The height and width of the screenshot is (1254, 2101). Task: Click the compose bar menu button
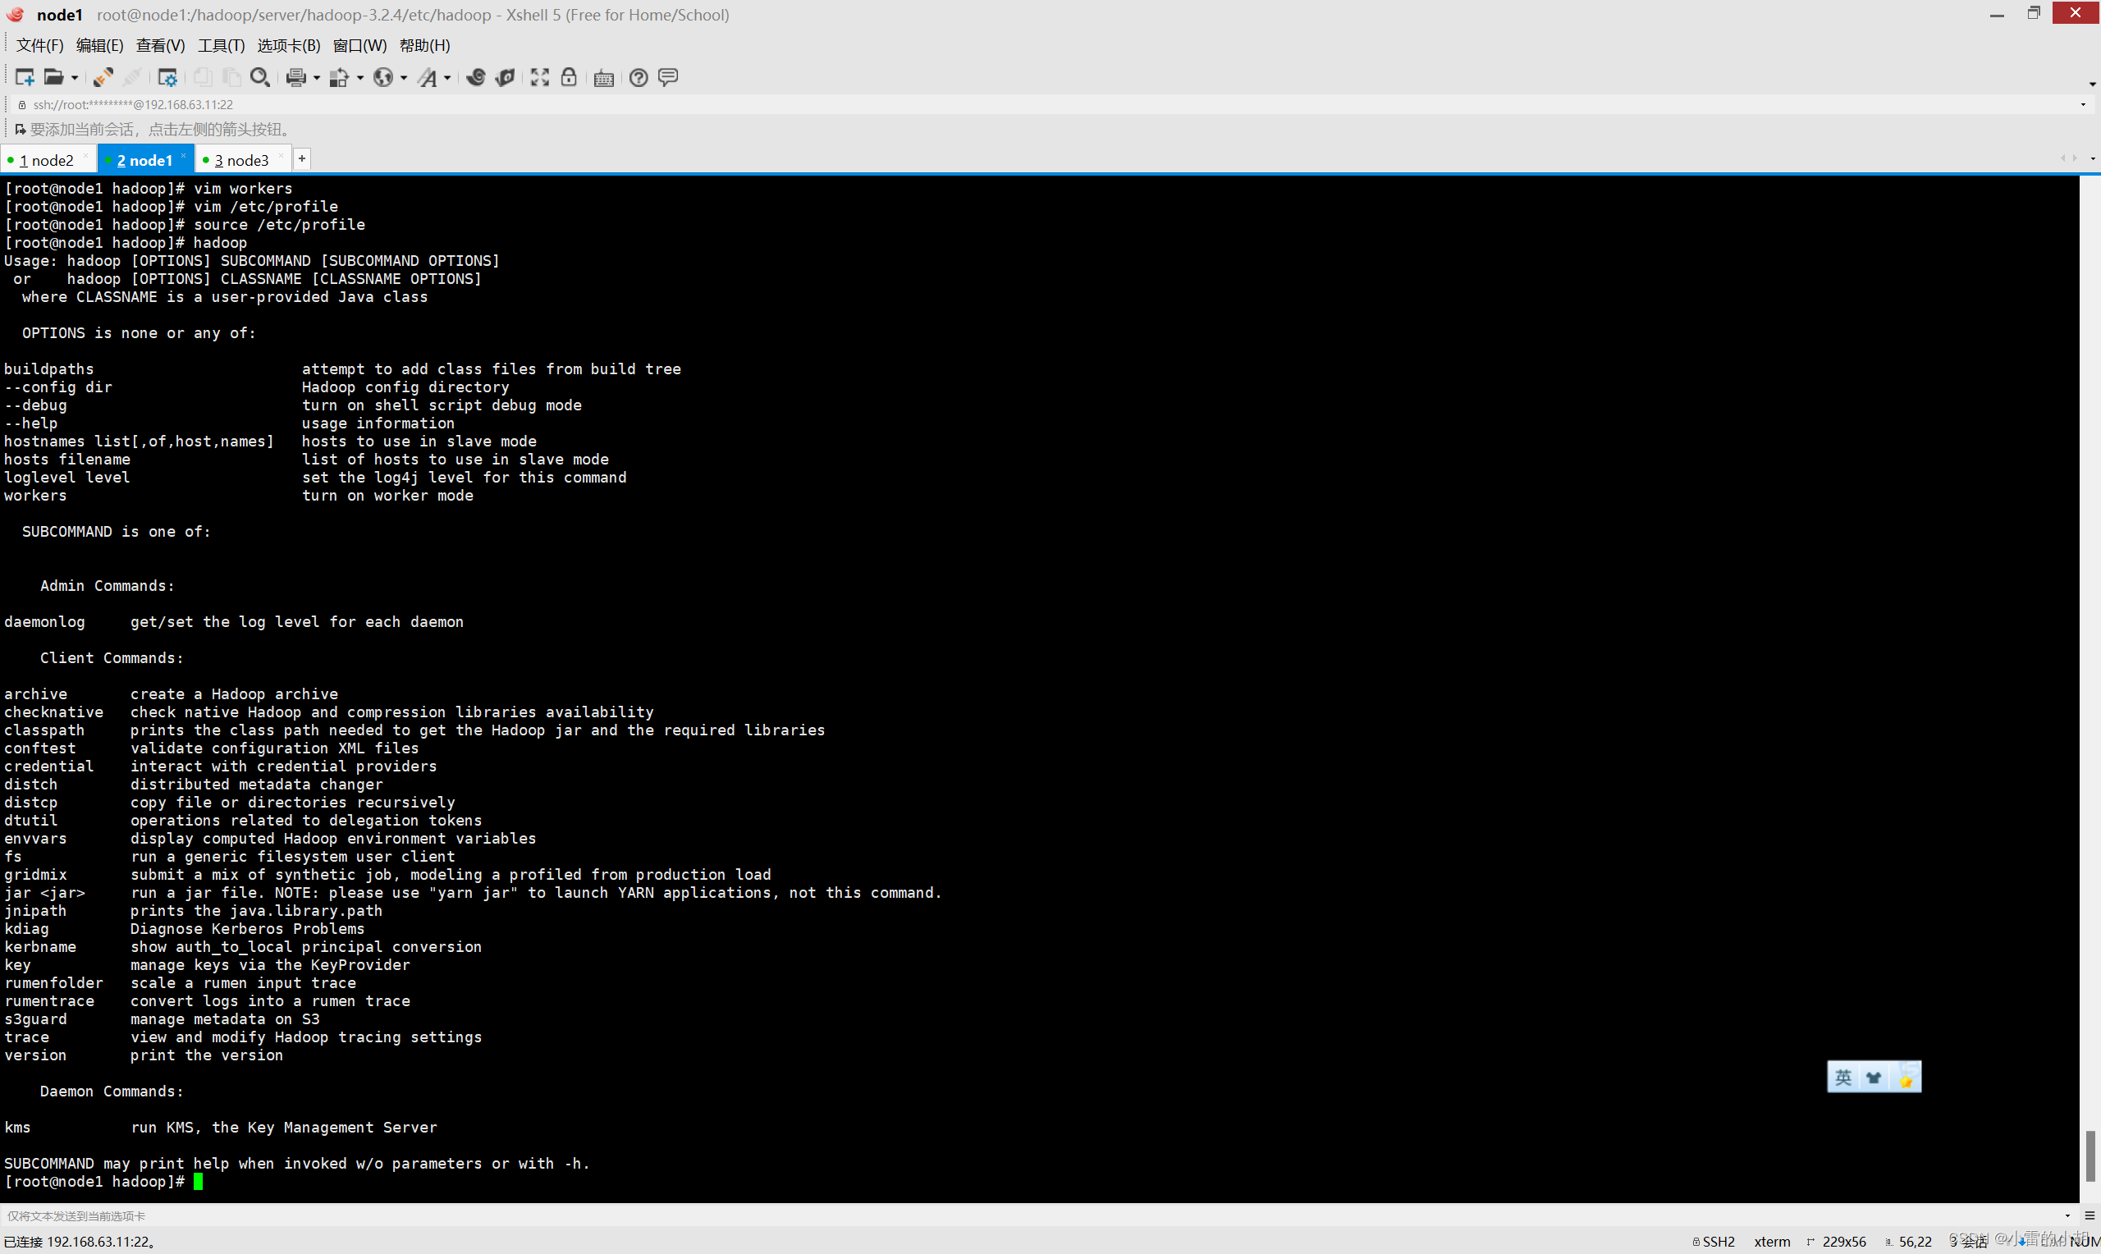click(2090, 1216)
